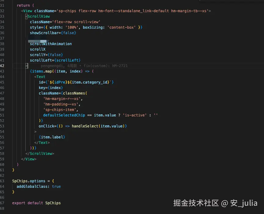
Task: Click scrollLeft={scrollLeft} attribute
Action: click(55, 60)
